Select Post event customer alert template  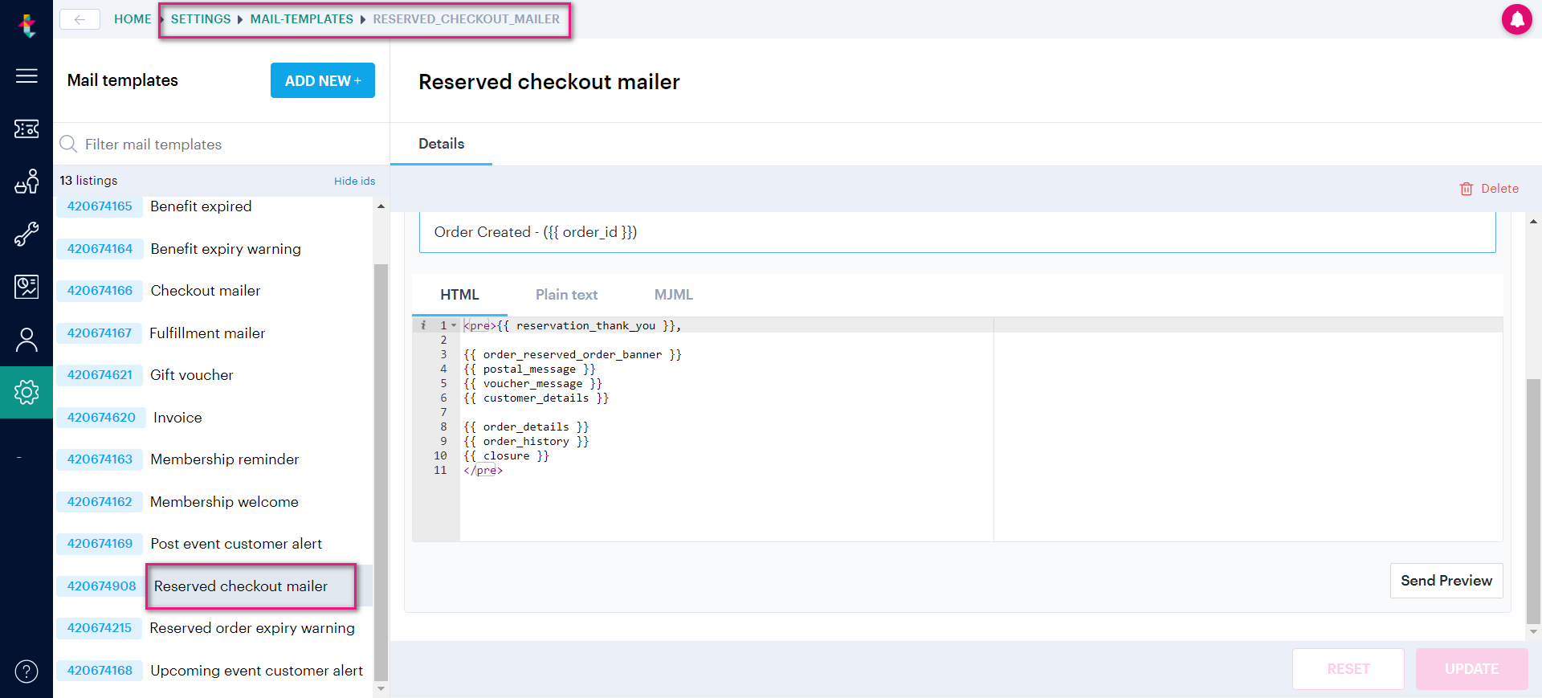pos(236,544)
